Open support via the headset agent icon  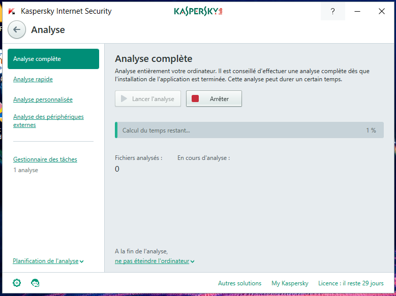point(35,283)
